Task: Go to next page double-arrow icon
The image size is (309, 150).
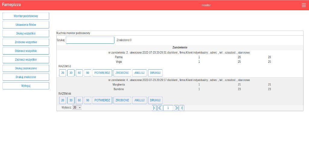Action: pyautogui.click(x=176, y=108)
